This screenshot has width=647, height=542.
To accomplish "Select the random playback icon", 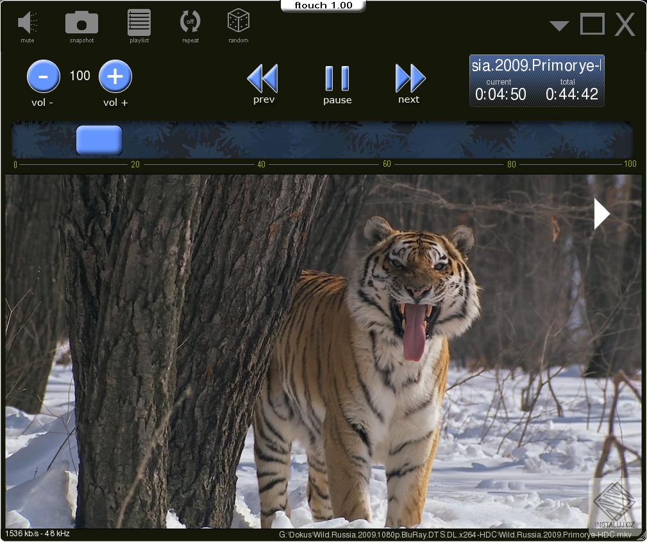I will pyautogui.click(x=238, y=22).
